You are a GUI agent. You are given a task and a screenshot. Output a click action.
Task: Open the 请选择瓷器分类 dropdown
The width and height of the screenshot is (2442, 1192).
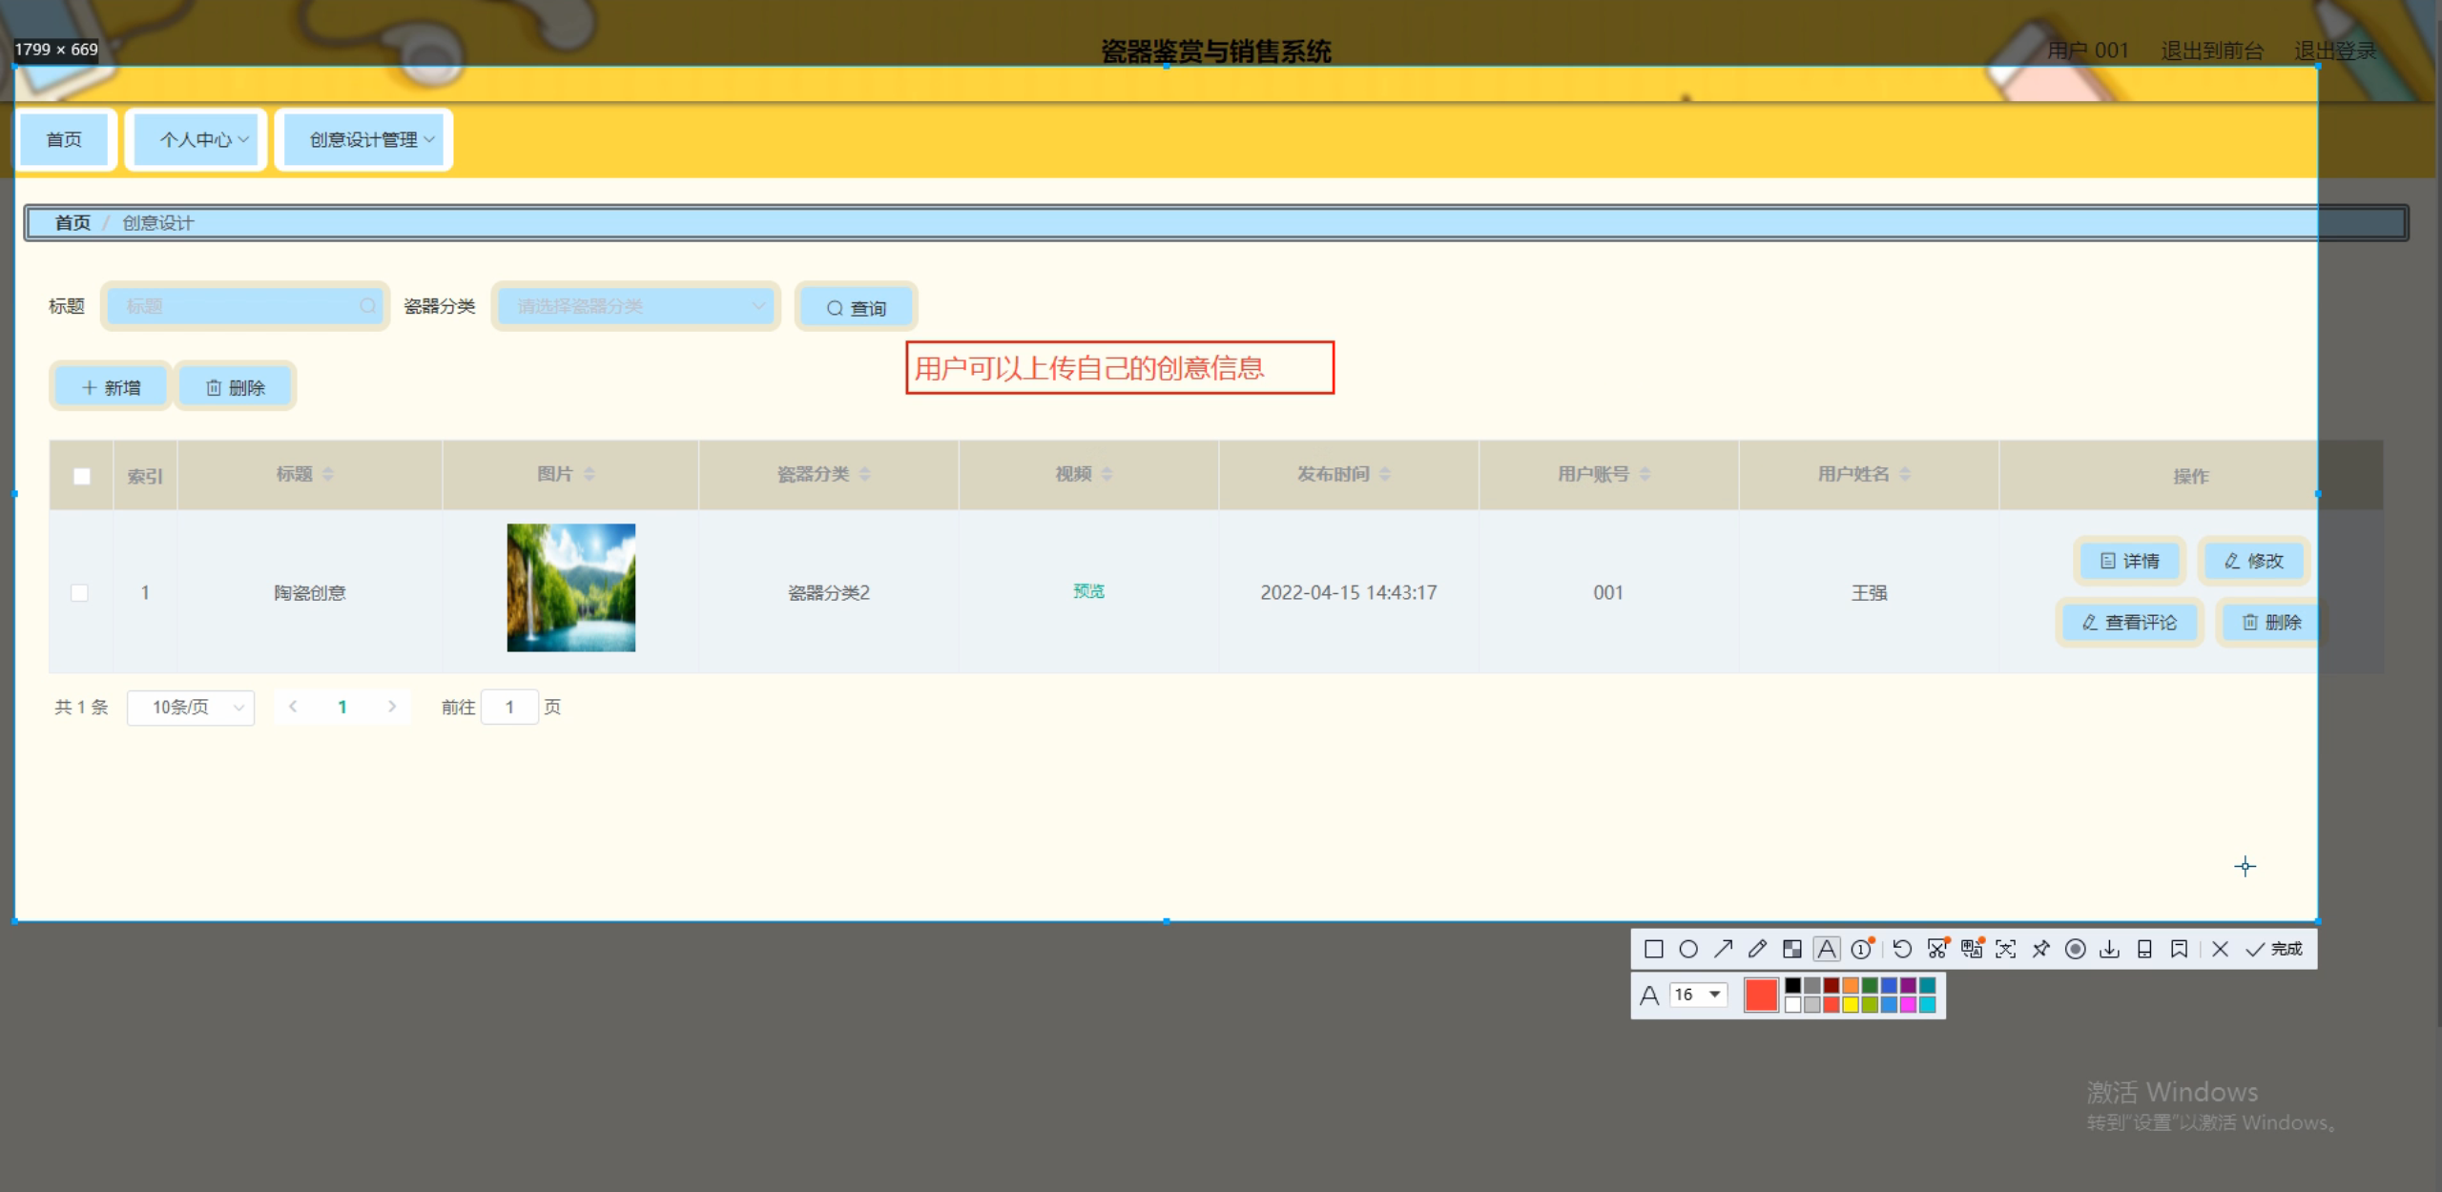coord(635,306)
